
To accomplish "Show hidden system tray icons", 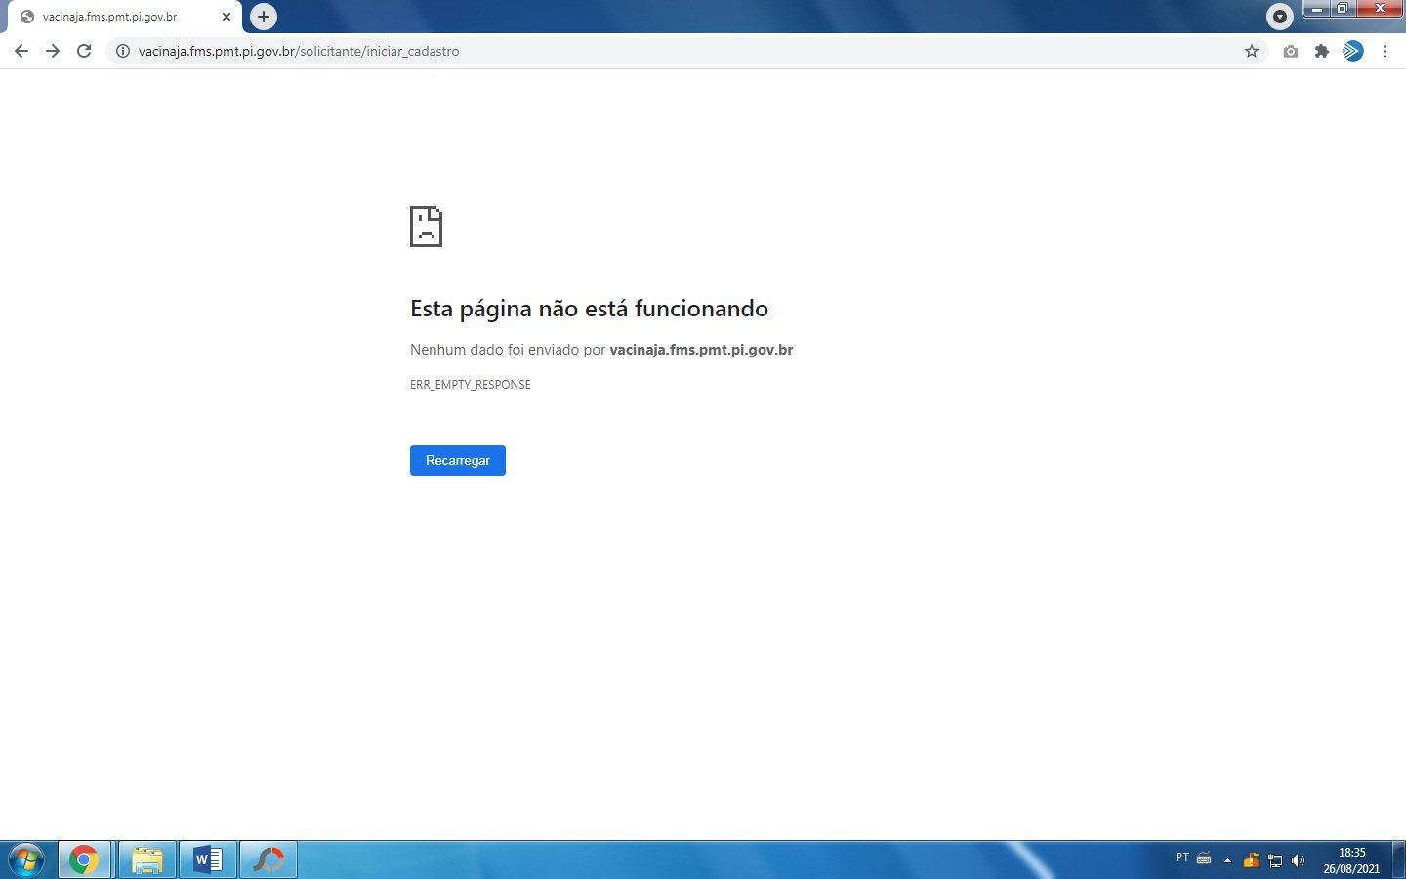I will tap(1227, 860).
